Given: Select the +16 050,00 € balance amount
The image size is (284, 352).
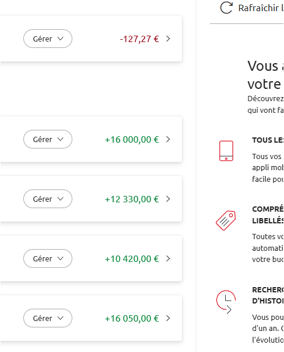Looking at the screenshot, I should point(132,319).
